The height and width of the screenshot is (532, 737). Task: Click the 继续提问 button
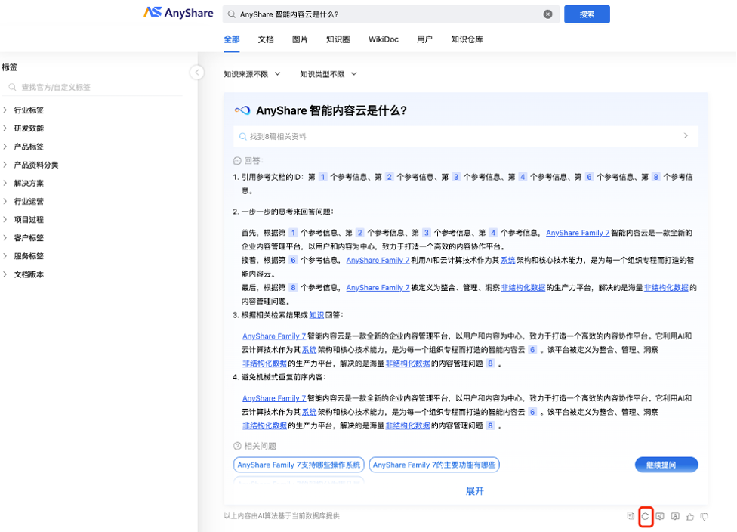pyautogui.click(x=667, y=465)
